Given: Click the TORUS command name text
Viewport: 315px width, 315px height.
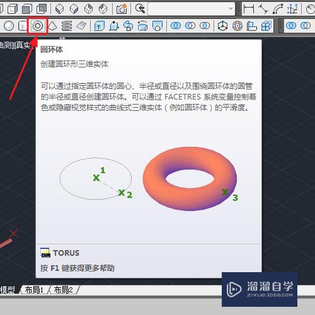Looking at the screenshot, I should click(x=66, y=253).
